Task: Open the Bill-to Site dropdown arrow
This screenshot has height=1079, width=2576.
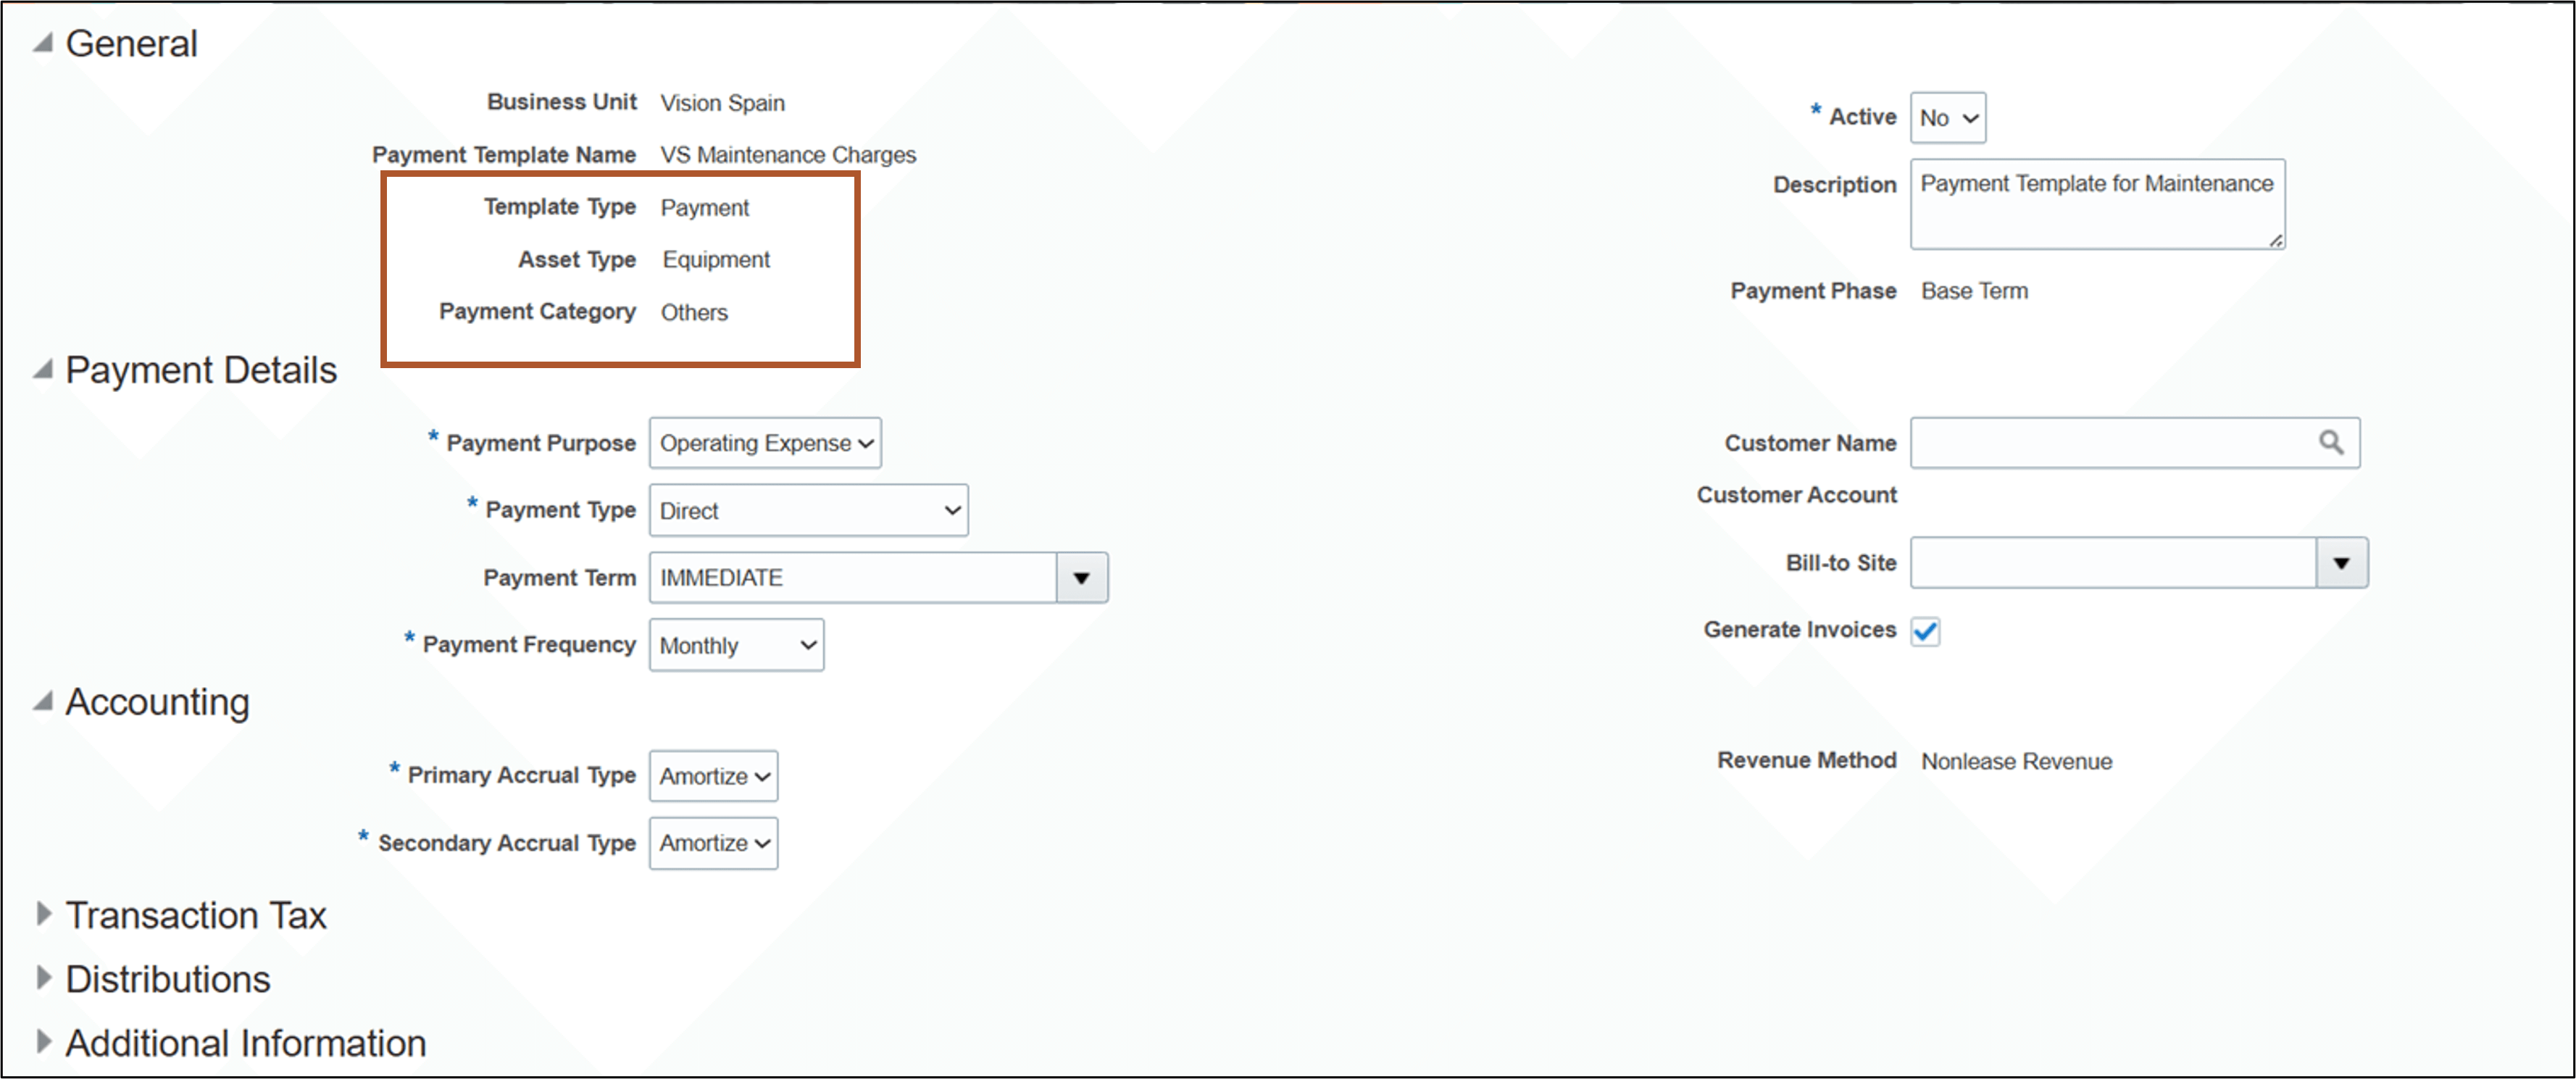Action: coord(2343,562)
